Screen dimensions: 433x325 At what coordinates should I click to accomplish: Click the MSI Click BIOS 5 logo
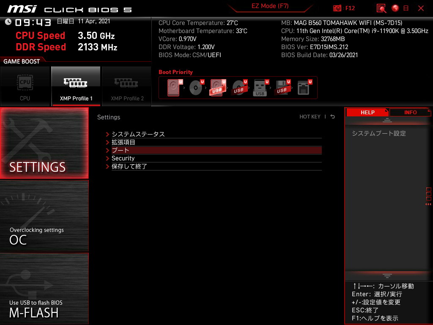click(x=70, y=9)
